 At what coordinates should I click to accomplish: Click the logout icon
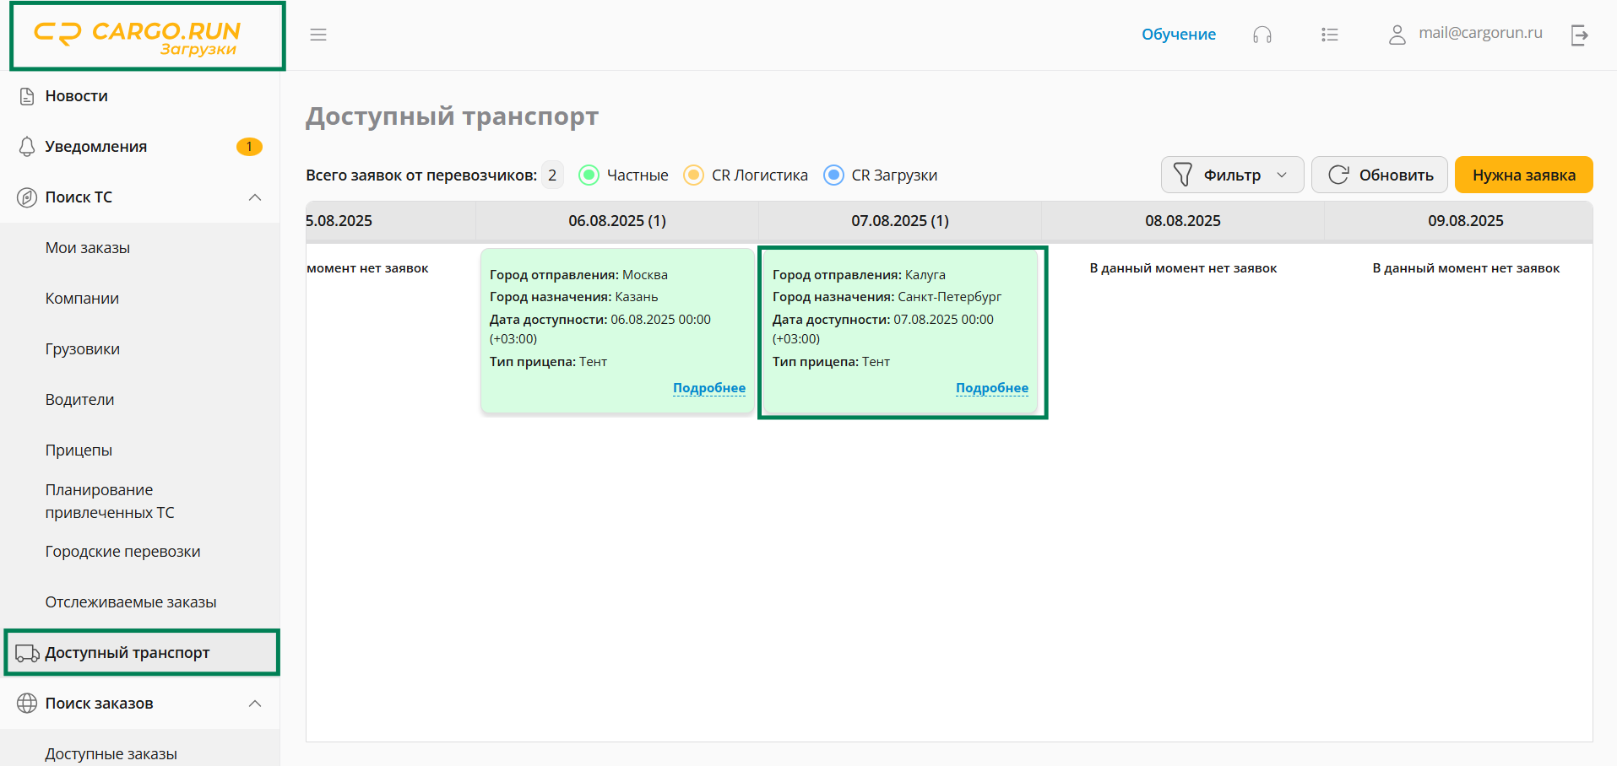[x=1579, y=35]
